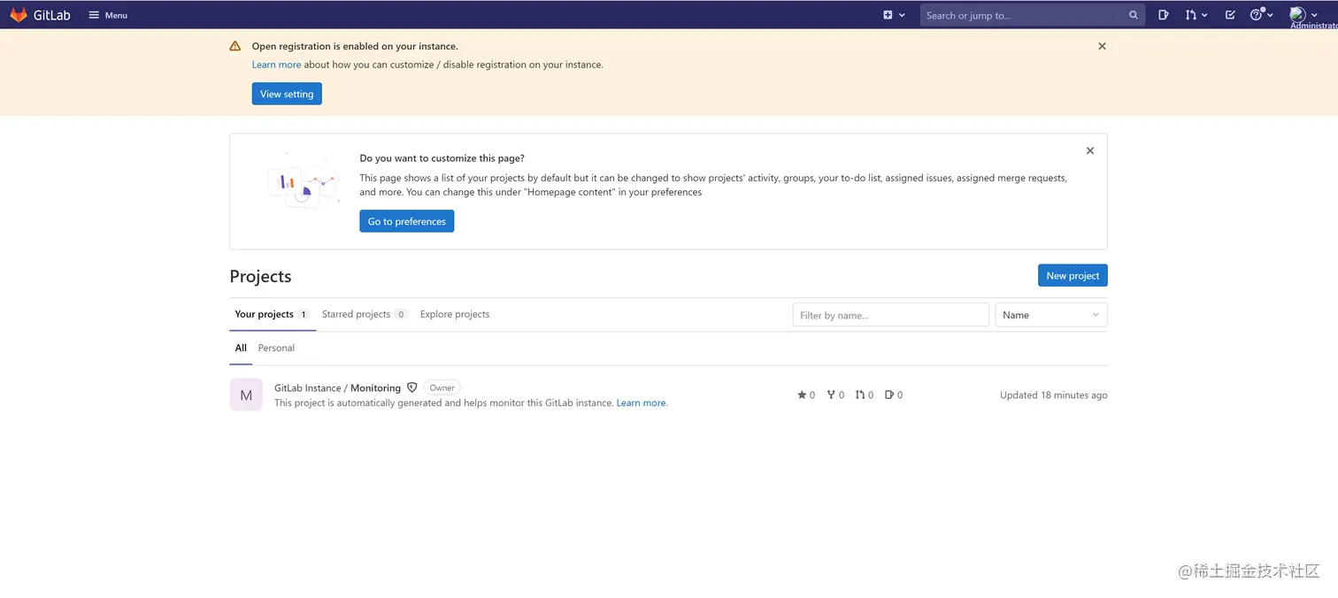Image resolution: width=1338 pixels, height=598 pixels.
Task: Click the View setting button
Action: coord(287,94)
